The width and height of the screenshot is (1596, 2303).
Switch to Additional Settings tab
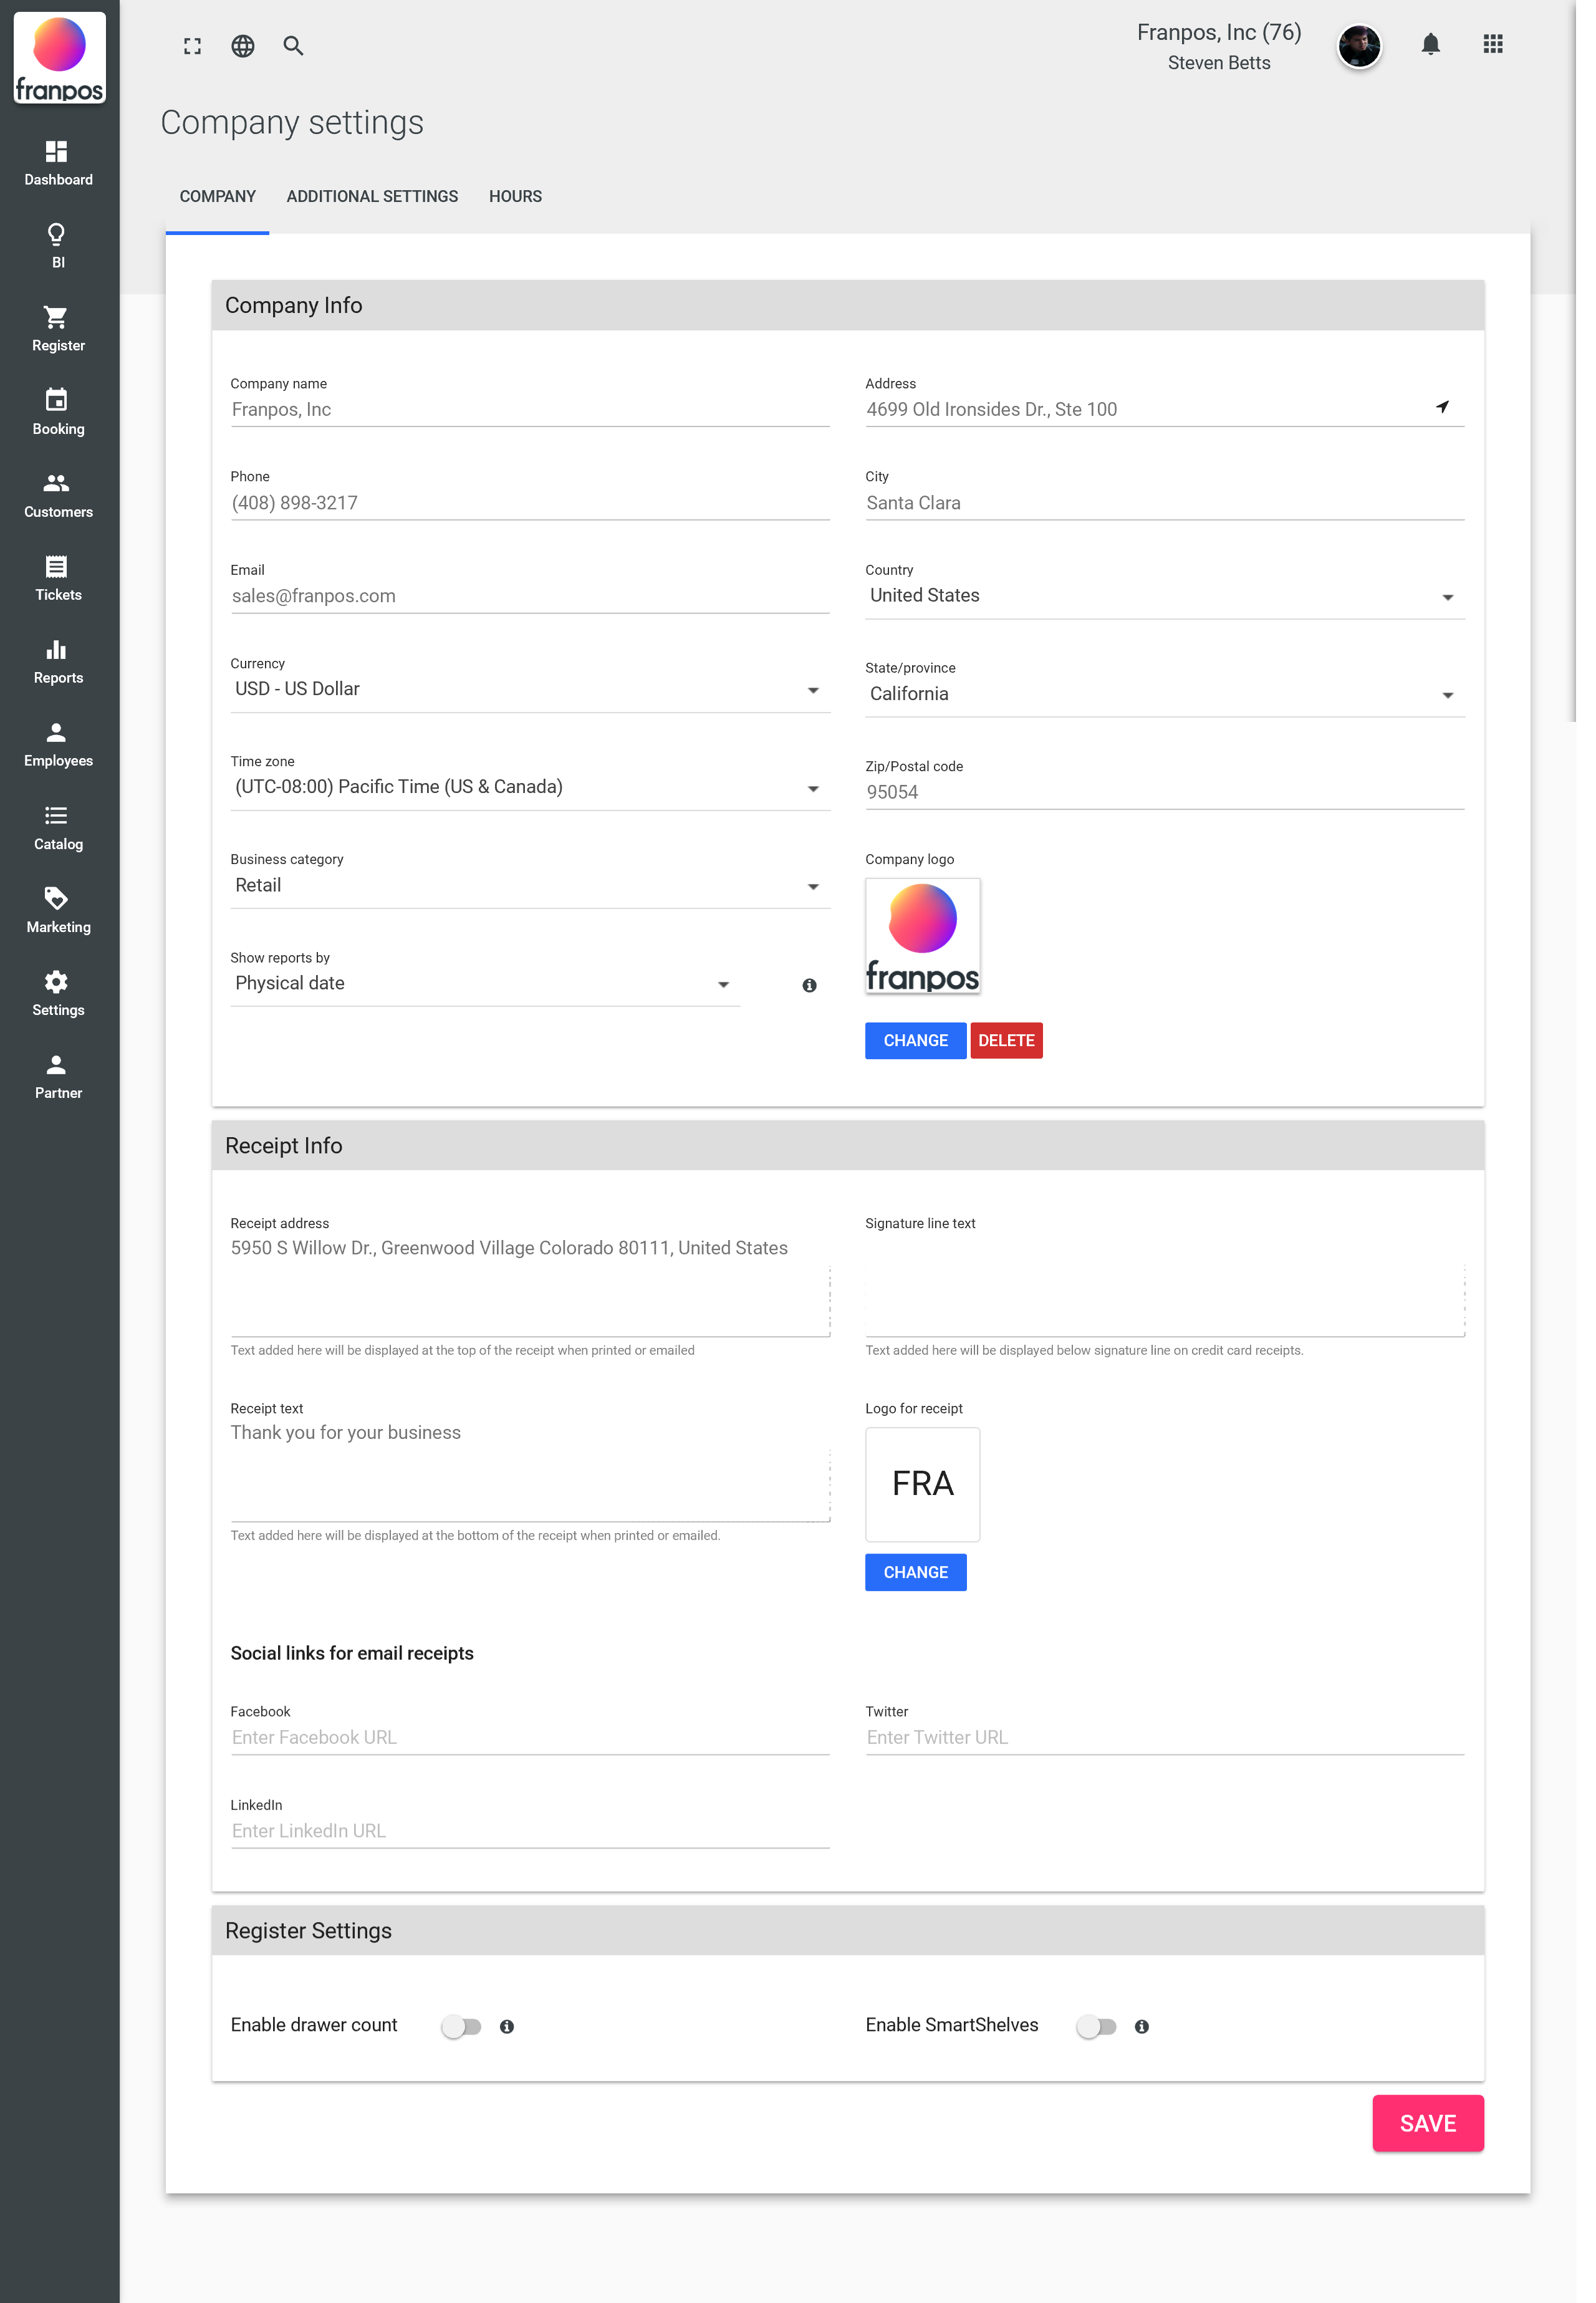click(x=372, y=196)
